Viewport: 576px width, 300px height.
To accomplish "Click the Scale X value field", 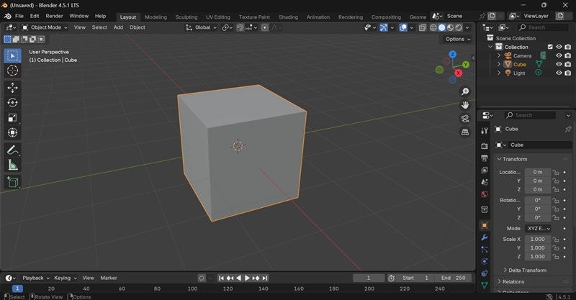I will pyautogui.click(x=537, y=239).
